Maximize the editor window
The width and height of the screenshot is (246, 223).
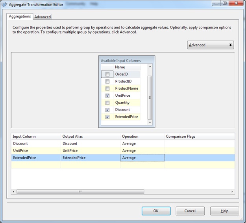click(225, 3)
